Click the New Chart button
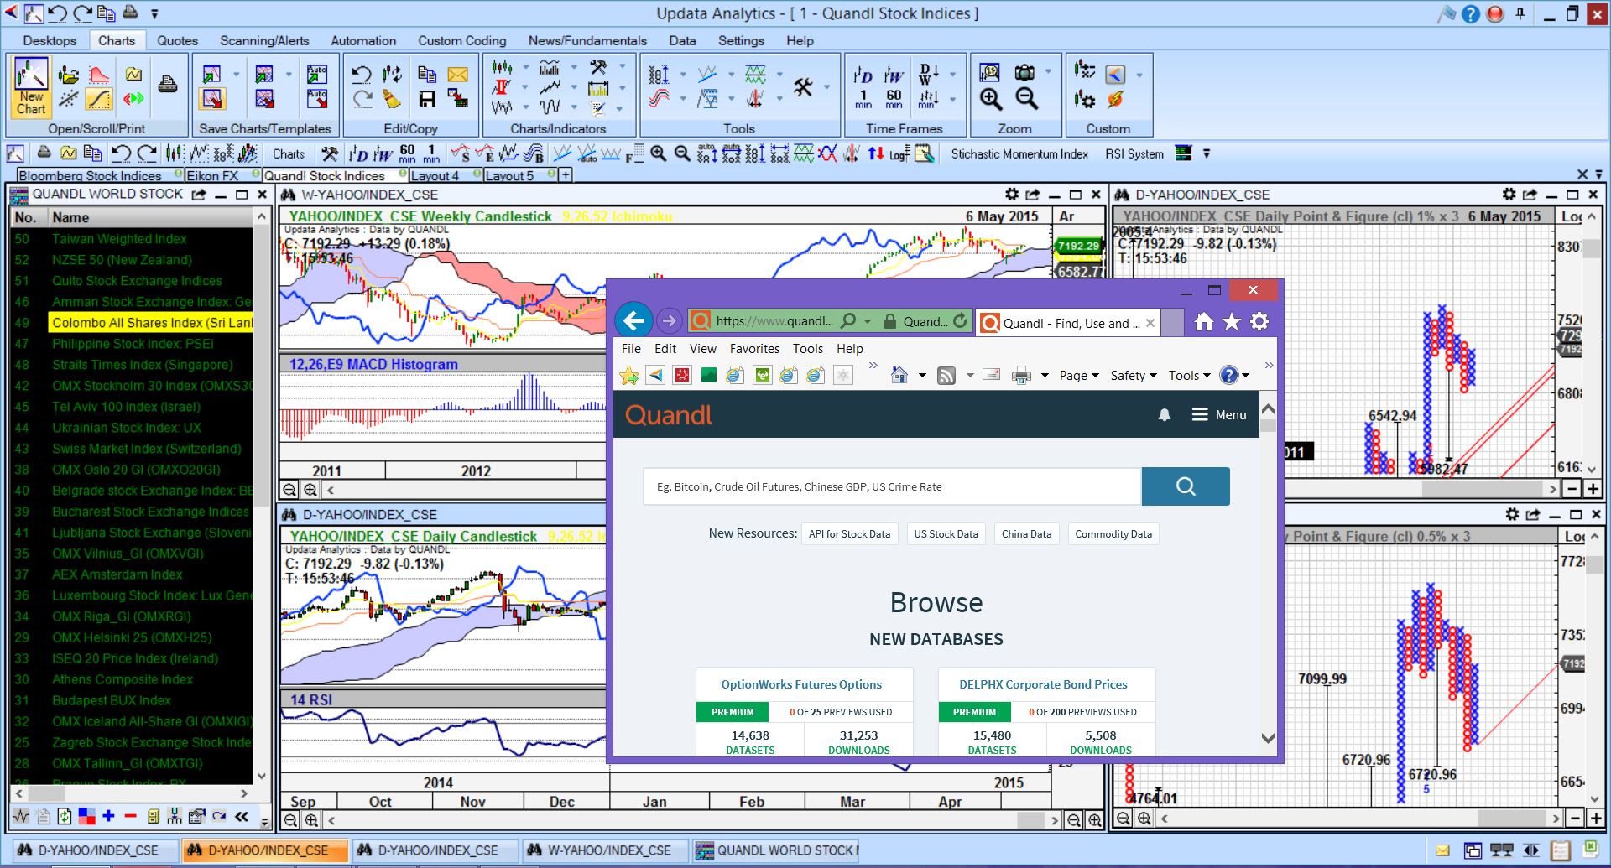Image resolution: width=1611 pixels, height=868 pixels. [31, 86]
